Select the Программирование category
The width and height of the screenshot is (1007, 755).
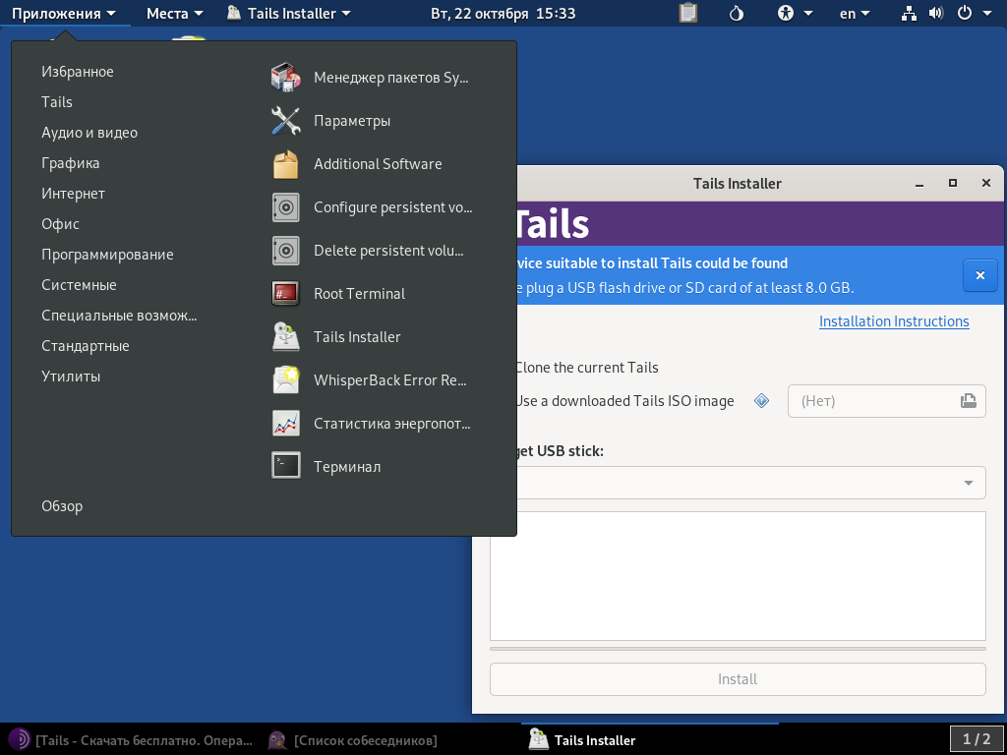(x=107, y=255)
